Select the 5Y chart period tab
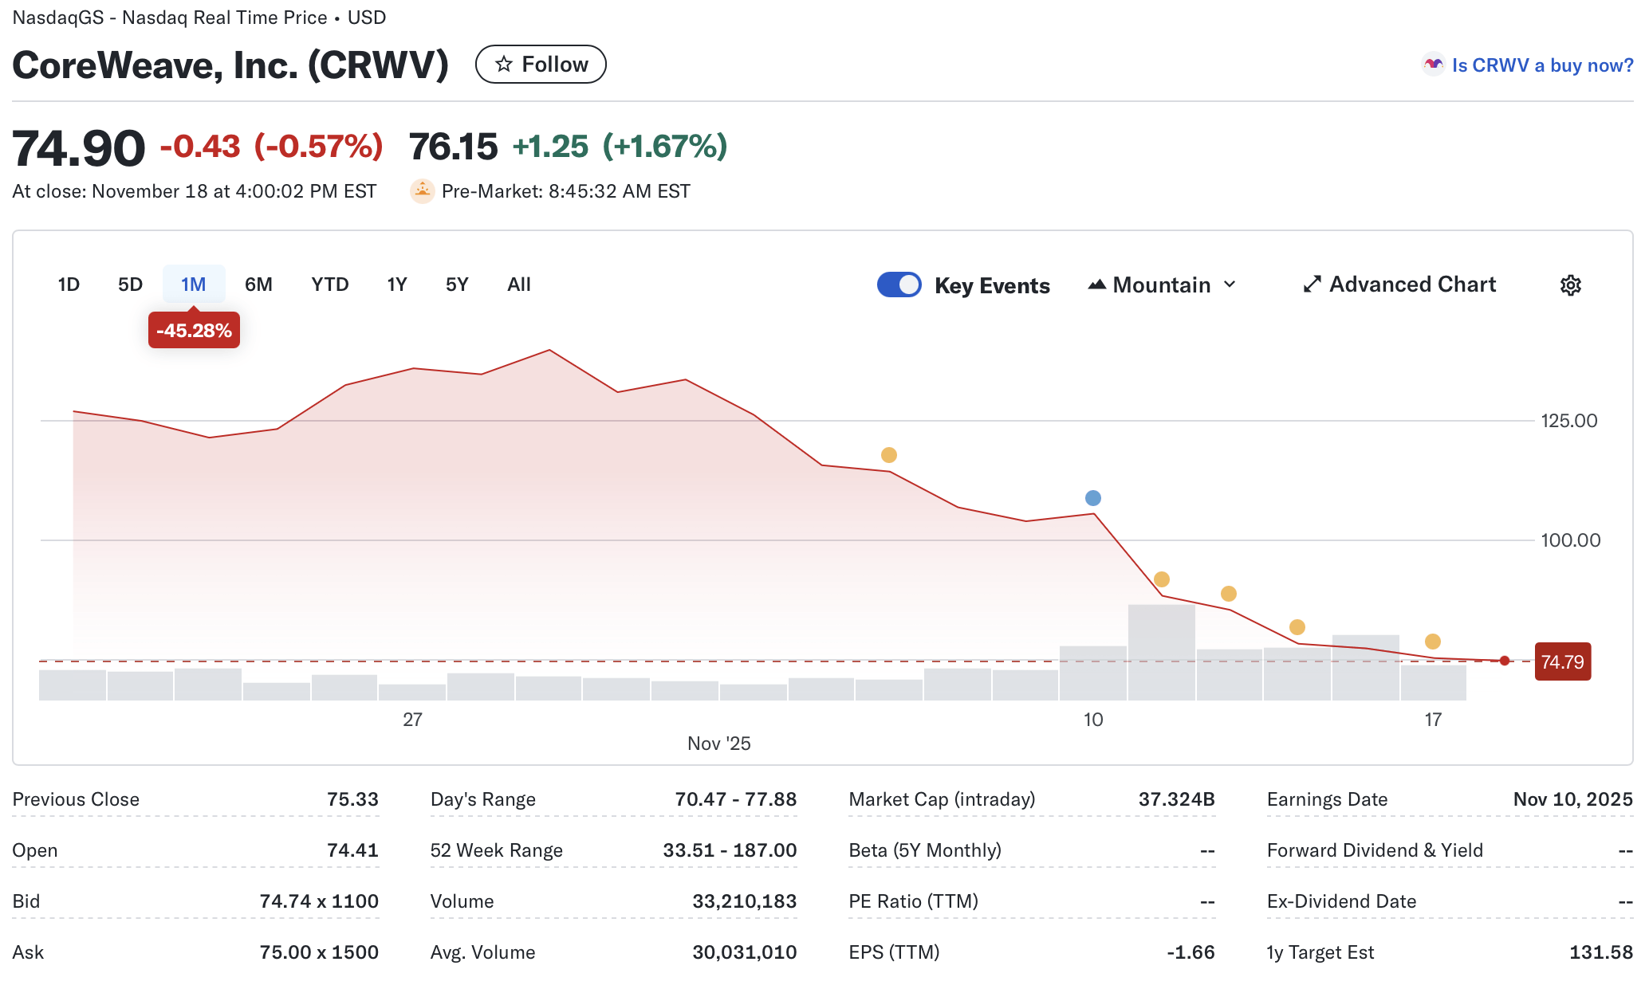The image size is (1649, 993). point(455,284)
